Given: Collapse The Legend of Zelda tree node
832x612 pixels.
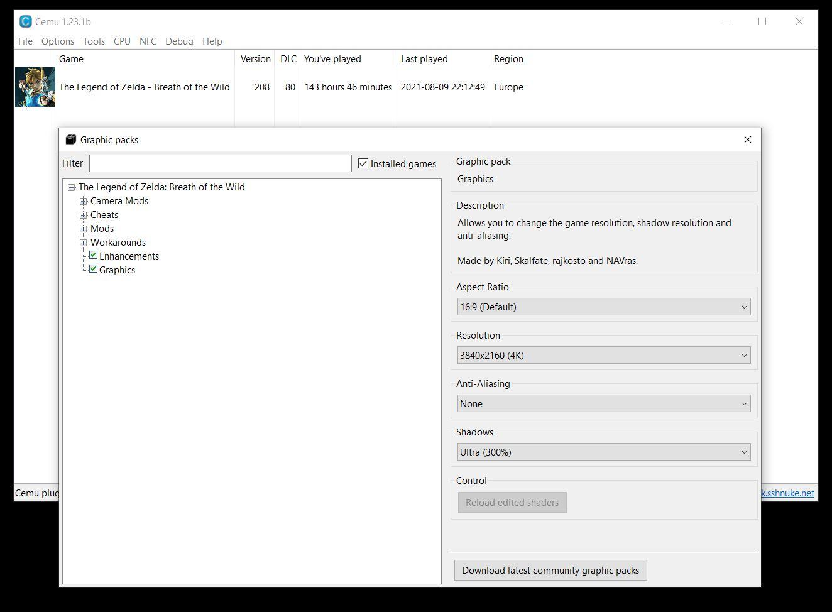Looking at the screenshot, I should [72, 187].
